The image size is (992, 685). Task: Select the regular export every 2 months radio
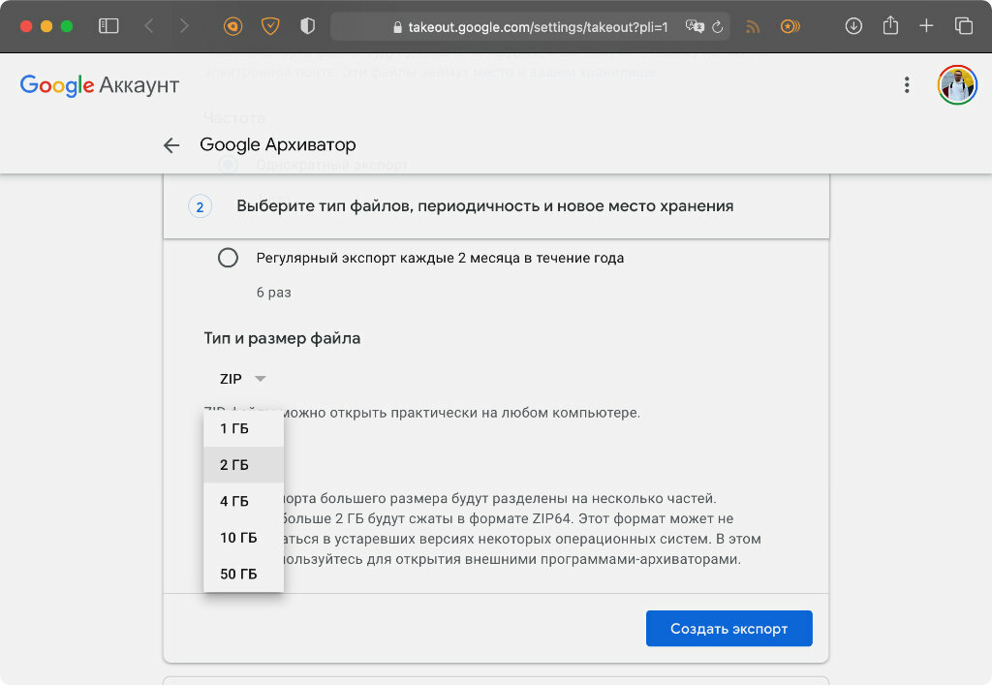coord(228,258)
